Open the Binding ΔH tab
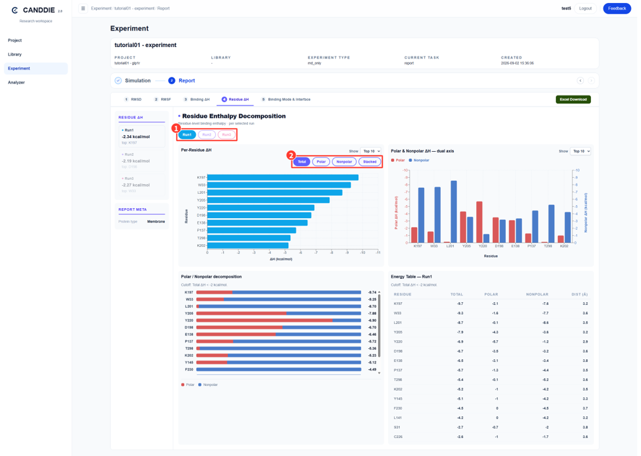641x456 pixels. [197, 99]
